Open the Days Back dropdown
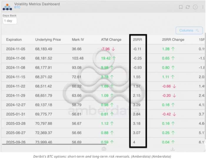The width and height of the screenshot is (206, 159). coord(10,21)
